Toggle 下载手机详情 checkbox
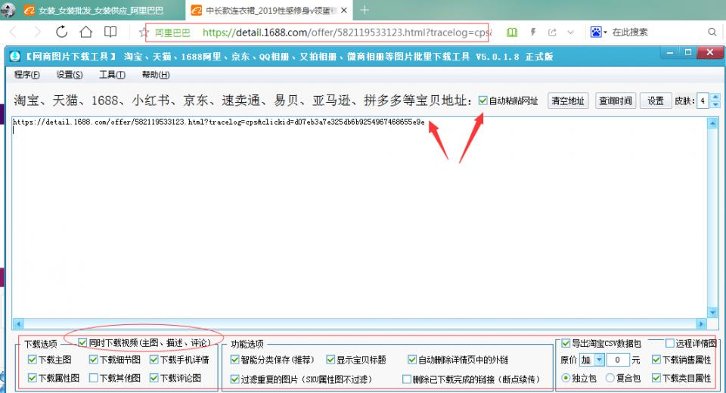The image size is (726, 393). pos(154,359)
